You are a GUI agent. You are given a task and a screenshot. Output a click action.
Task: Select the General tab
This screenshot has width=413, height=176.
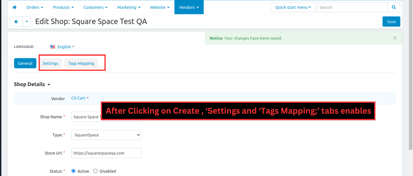coord(25,63)
